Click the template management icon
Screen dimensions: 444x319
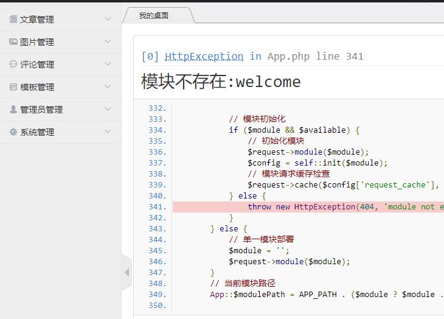tap(13, 87)
